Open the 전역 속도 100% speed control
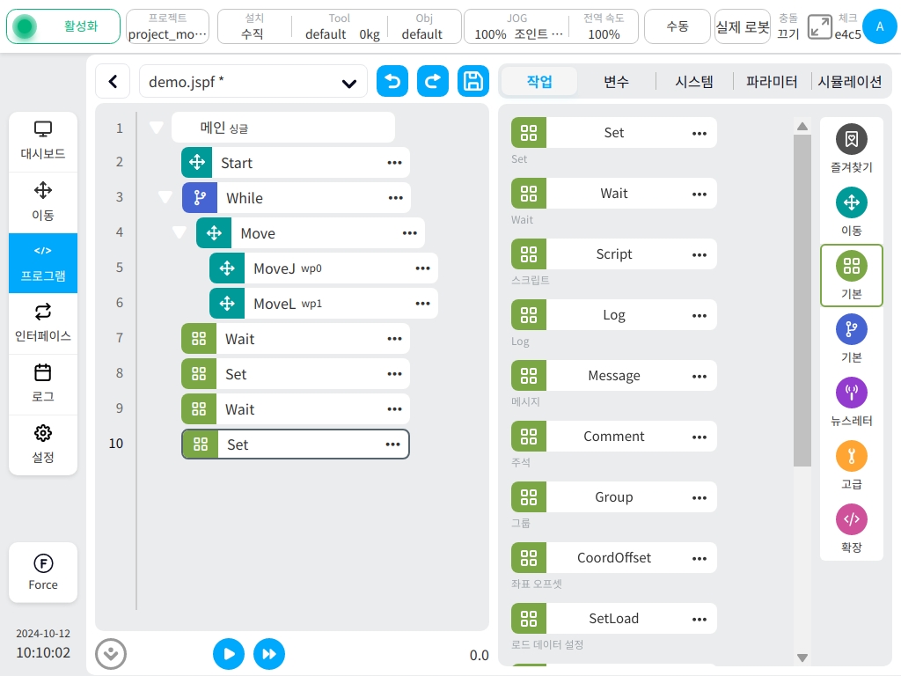Screen dimensions: 901x676 [x=604, y=26]
